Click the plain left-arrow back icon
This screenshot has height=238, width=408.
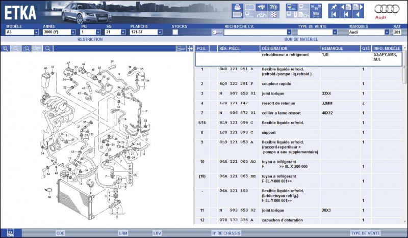(x=358, y=15)
